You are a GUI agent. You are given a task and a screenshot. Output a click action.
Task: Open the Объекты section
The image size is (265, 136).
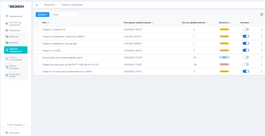(13, 36)
